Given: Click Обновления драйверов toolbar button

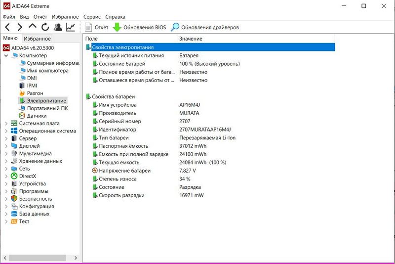Looking at the screenshot, I should coord(205,27).
